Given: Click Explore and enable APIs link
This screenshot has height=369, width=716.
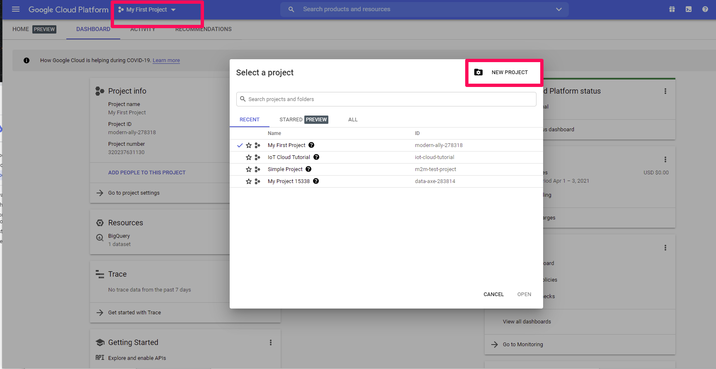Looking at the screenshot, I should 137,358.
